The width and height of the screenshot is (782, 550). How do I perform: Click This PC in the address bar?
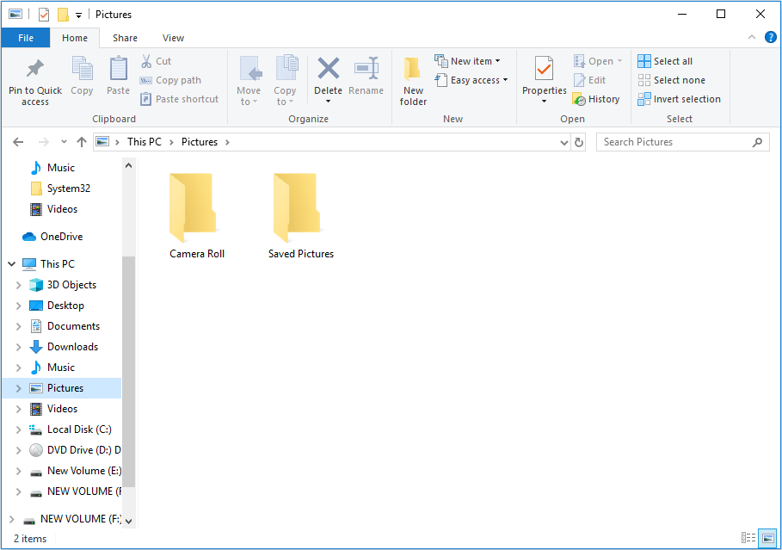145,142
